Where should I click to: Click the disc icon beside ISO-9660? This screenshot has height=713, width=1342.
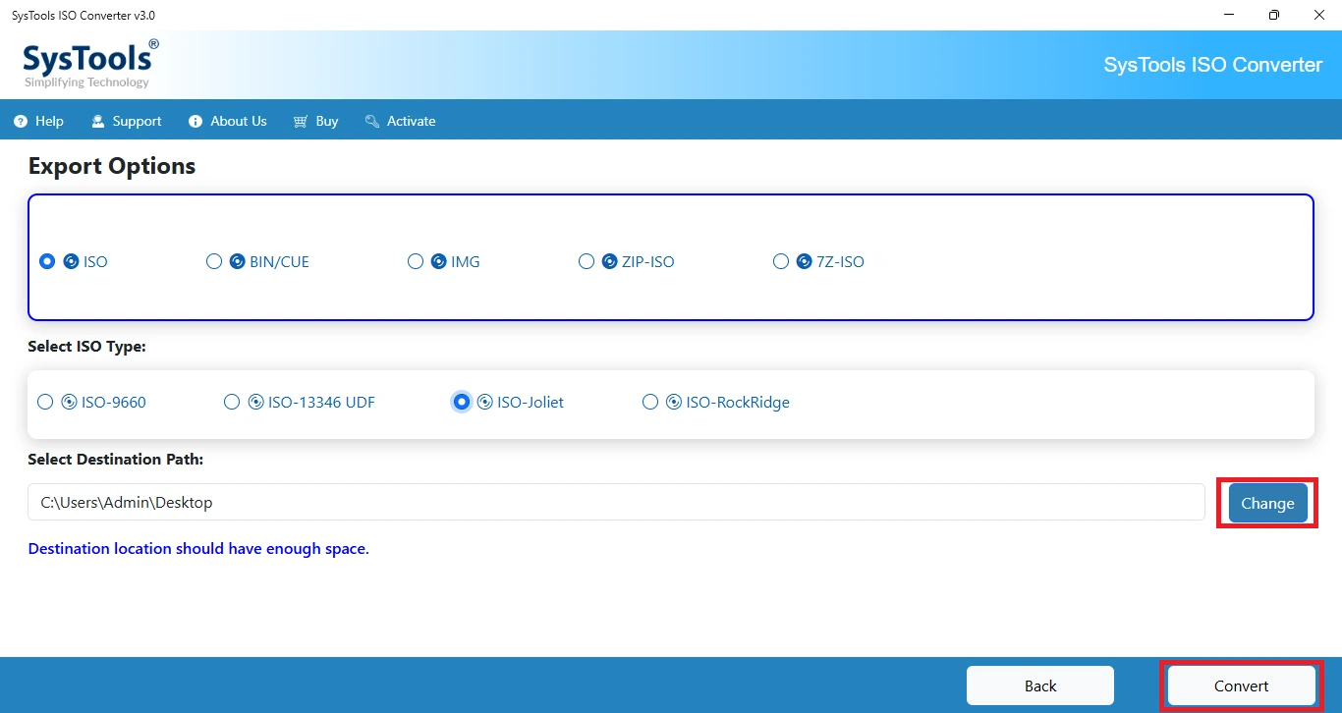[x=69, y=402]
